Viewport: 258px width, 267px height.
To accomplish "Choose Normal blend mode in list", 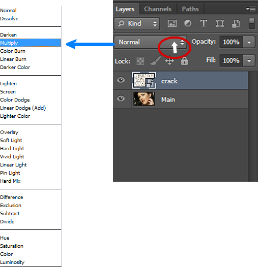I will pos(8,11).
